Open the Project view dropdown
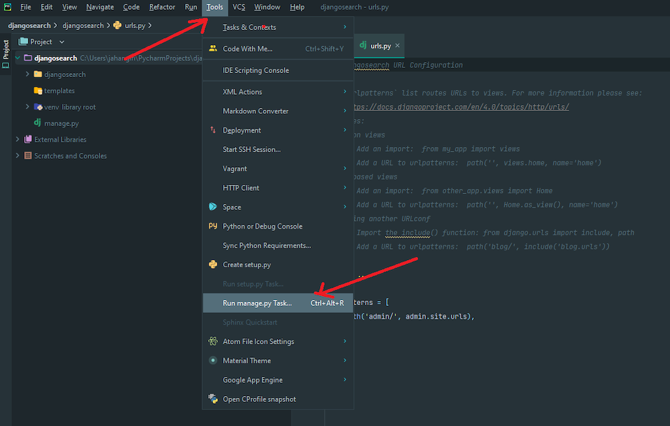This screenshot has height=426, width=670. (63, 41)
